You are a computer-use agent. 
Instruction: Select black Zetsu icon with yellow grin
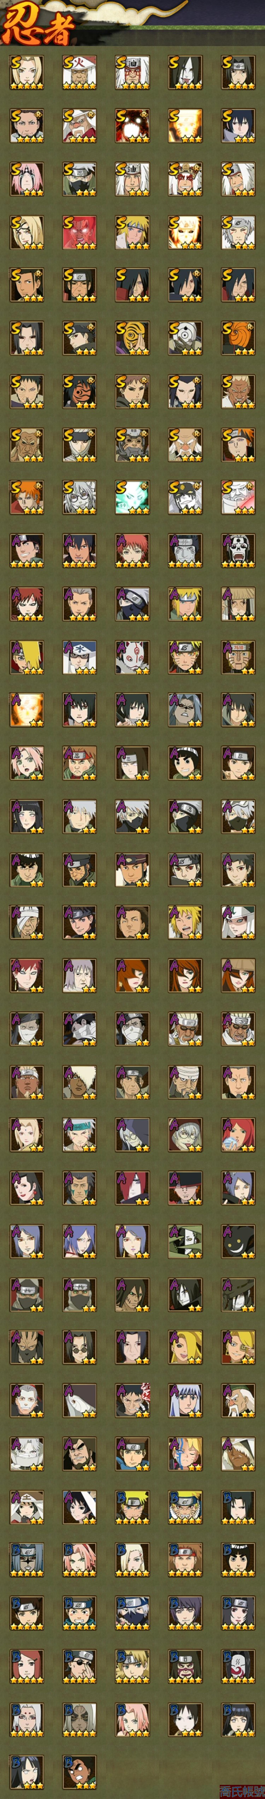click(x=238, y=1240)
